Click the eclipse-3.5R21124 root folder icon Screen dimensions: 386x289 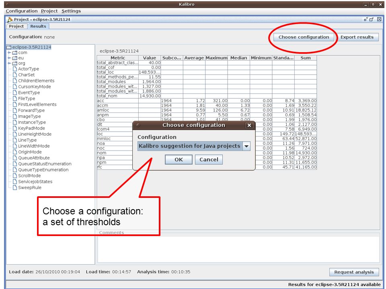point(9,47)
